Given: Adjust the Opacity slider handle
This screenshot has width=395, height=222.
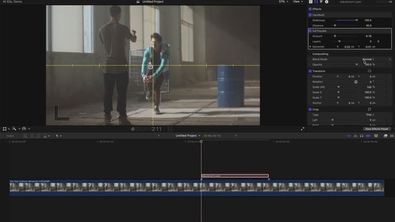Looking at the screenshot, I should click(x=357, y=65).
